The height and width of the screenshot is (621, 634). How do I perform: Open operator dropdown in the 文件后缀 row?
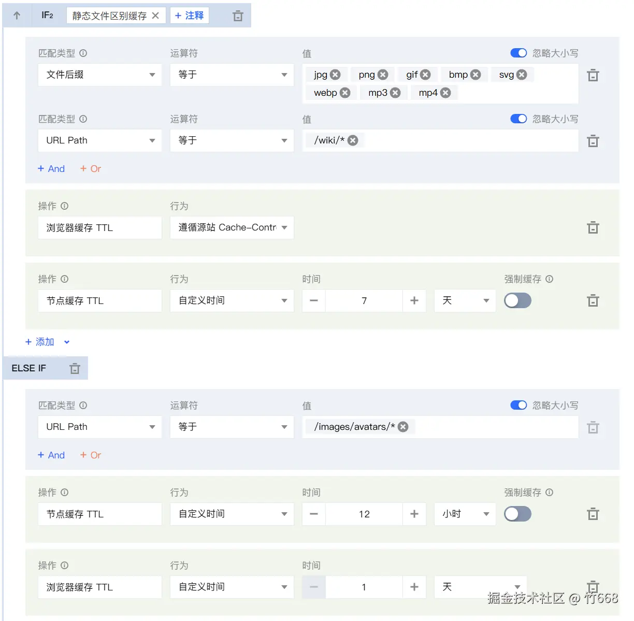coord(232,75)
